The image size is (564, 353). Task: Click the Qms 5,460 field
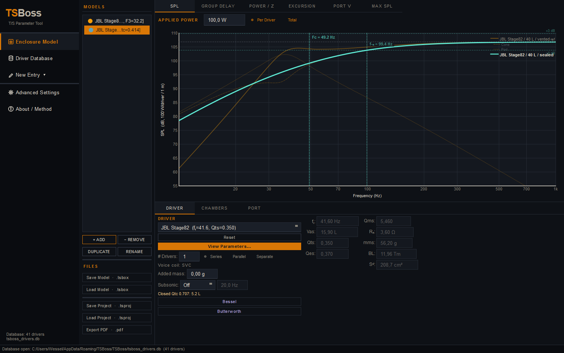pyautogui.click(x=394, y=221)
